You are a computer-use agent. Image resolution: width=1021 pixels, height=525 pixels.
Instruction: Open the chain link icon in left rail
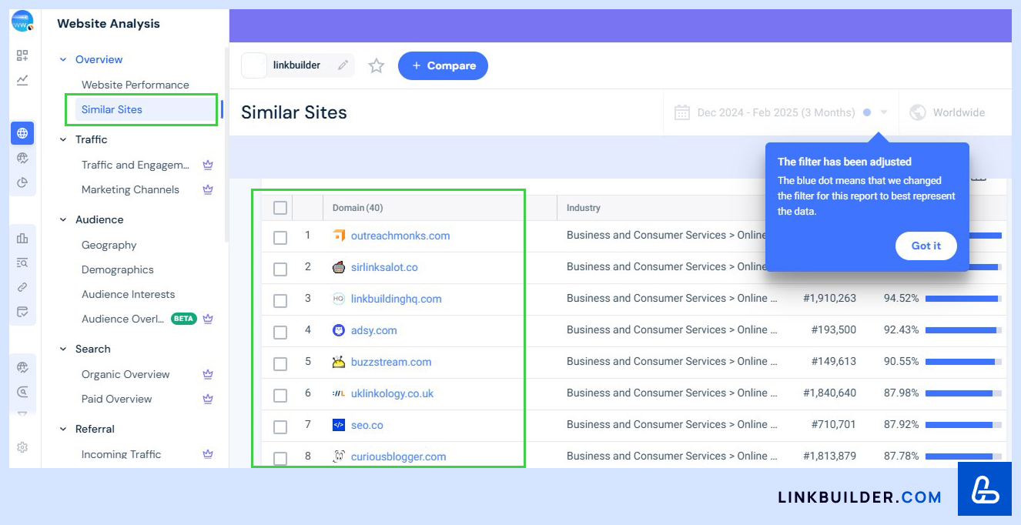[x=22, y=287]
